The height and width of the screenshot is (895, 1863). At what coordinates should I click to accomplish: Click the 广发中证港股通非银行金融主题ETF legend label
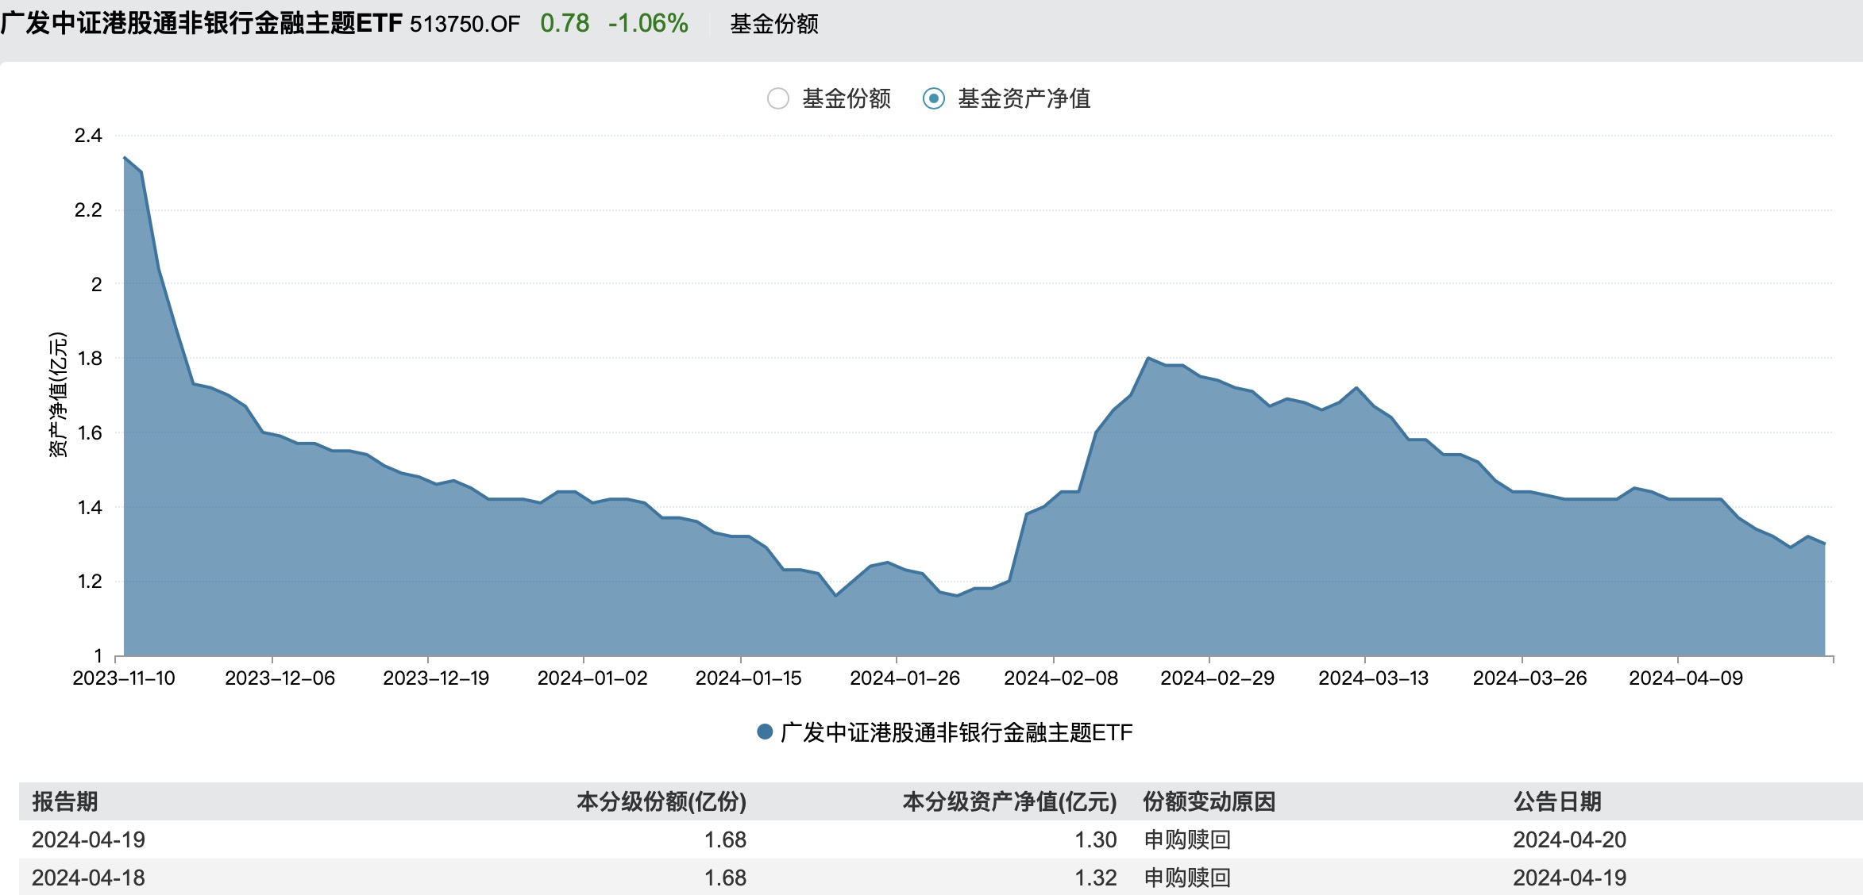tap(956, 732)
